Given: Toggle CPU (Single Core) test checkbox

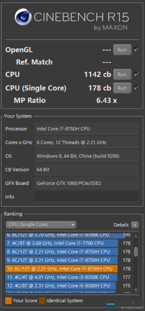Looking at the screenshot, I should point(136,88).
